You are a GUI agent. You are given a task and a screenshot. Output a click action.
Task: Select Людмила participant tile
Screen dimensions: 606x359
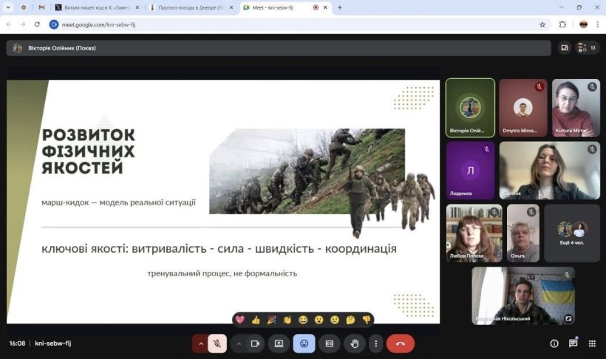coord(470,171)
